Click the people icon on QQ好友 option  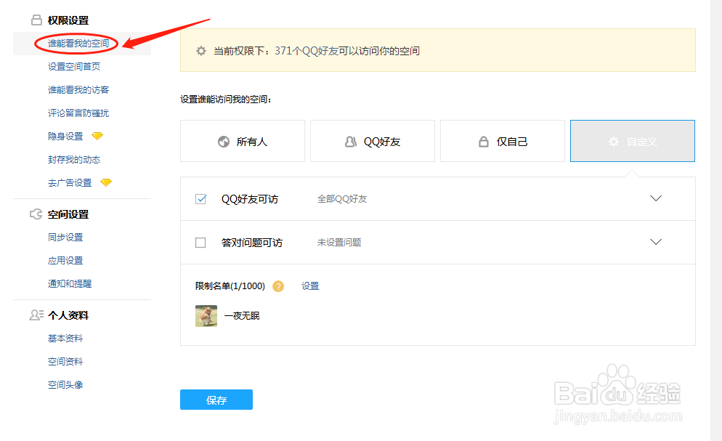click(351, 142)
